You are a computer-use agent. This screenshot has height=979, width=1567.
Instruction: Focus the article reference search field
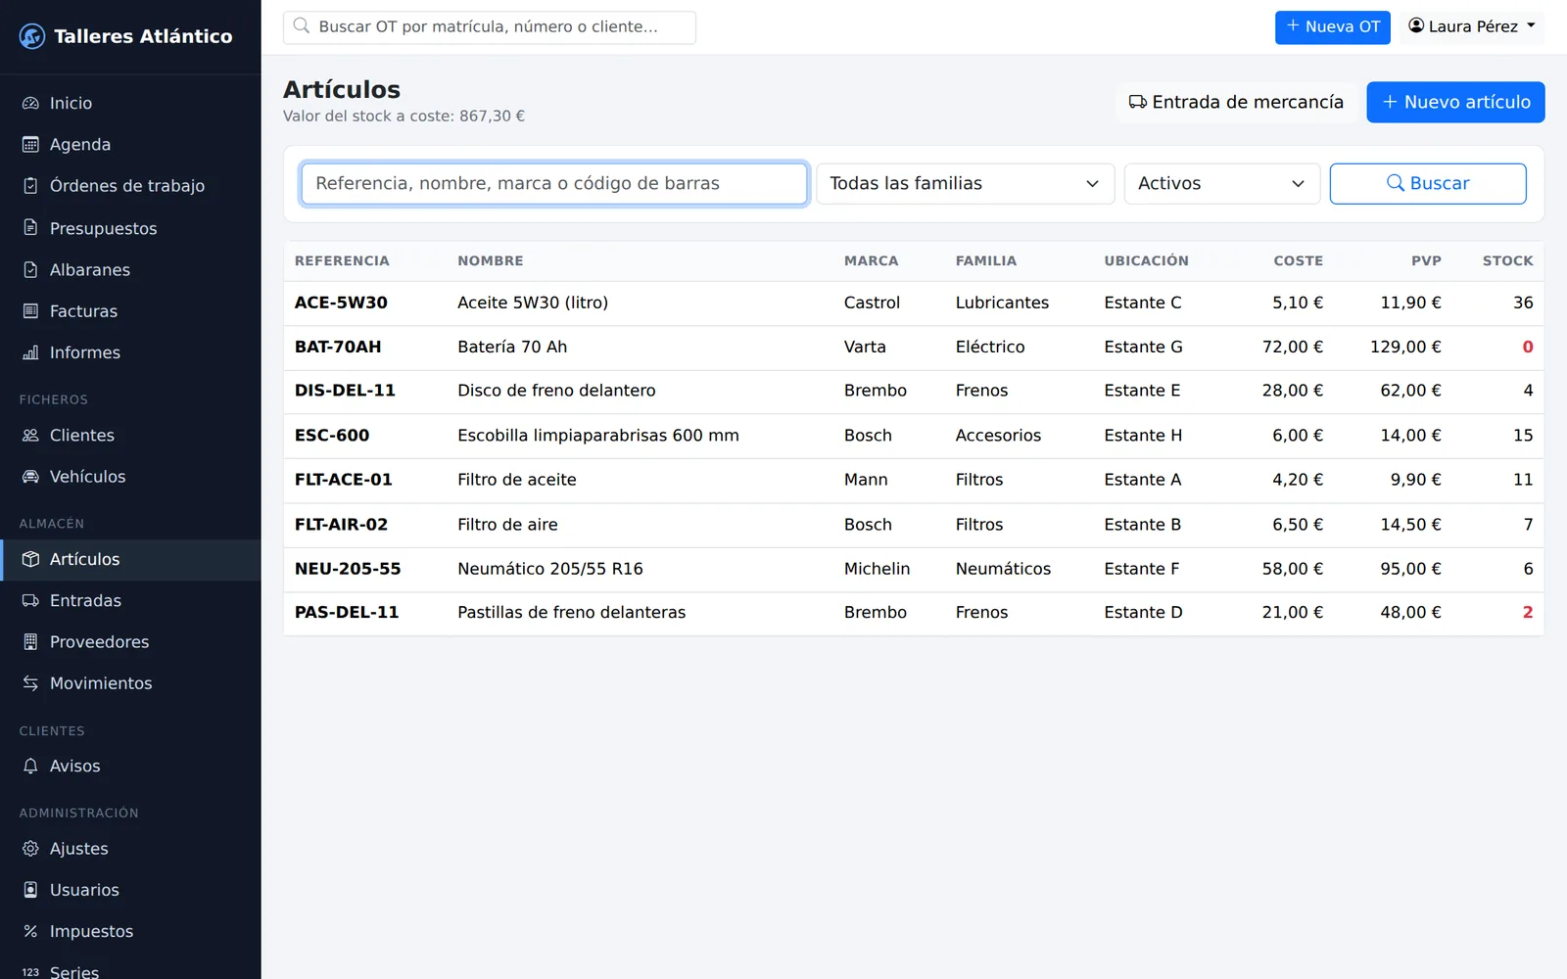click(554, 184)
